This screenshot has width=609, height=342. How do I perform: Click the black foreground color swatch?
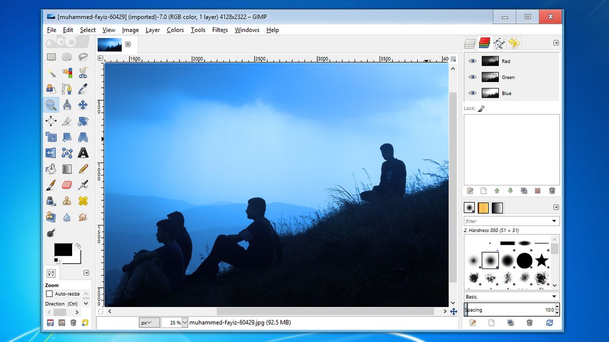tap(63, 250)
